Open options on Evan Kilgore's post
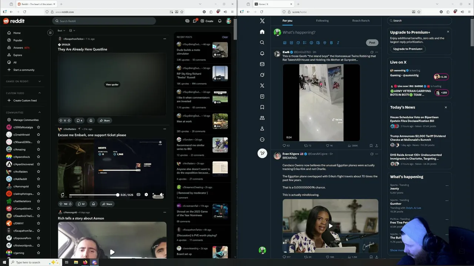Viewport: 474px width, 266px height. [377, 154]
